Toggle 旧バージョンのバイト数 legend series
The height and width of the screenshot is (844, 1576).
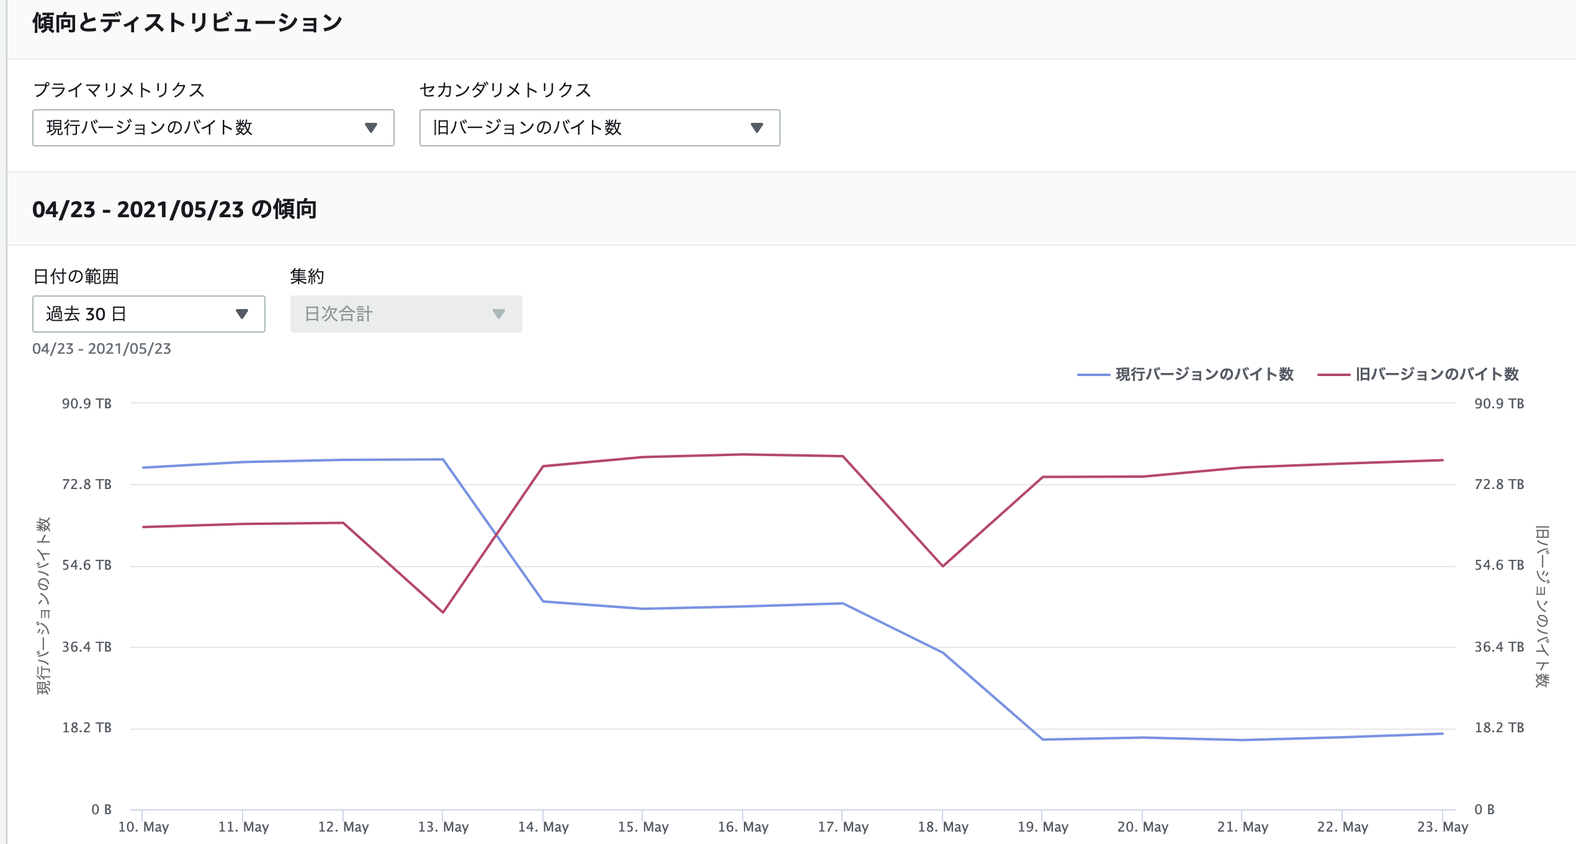click(x=1436, y=374)
